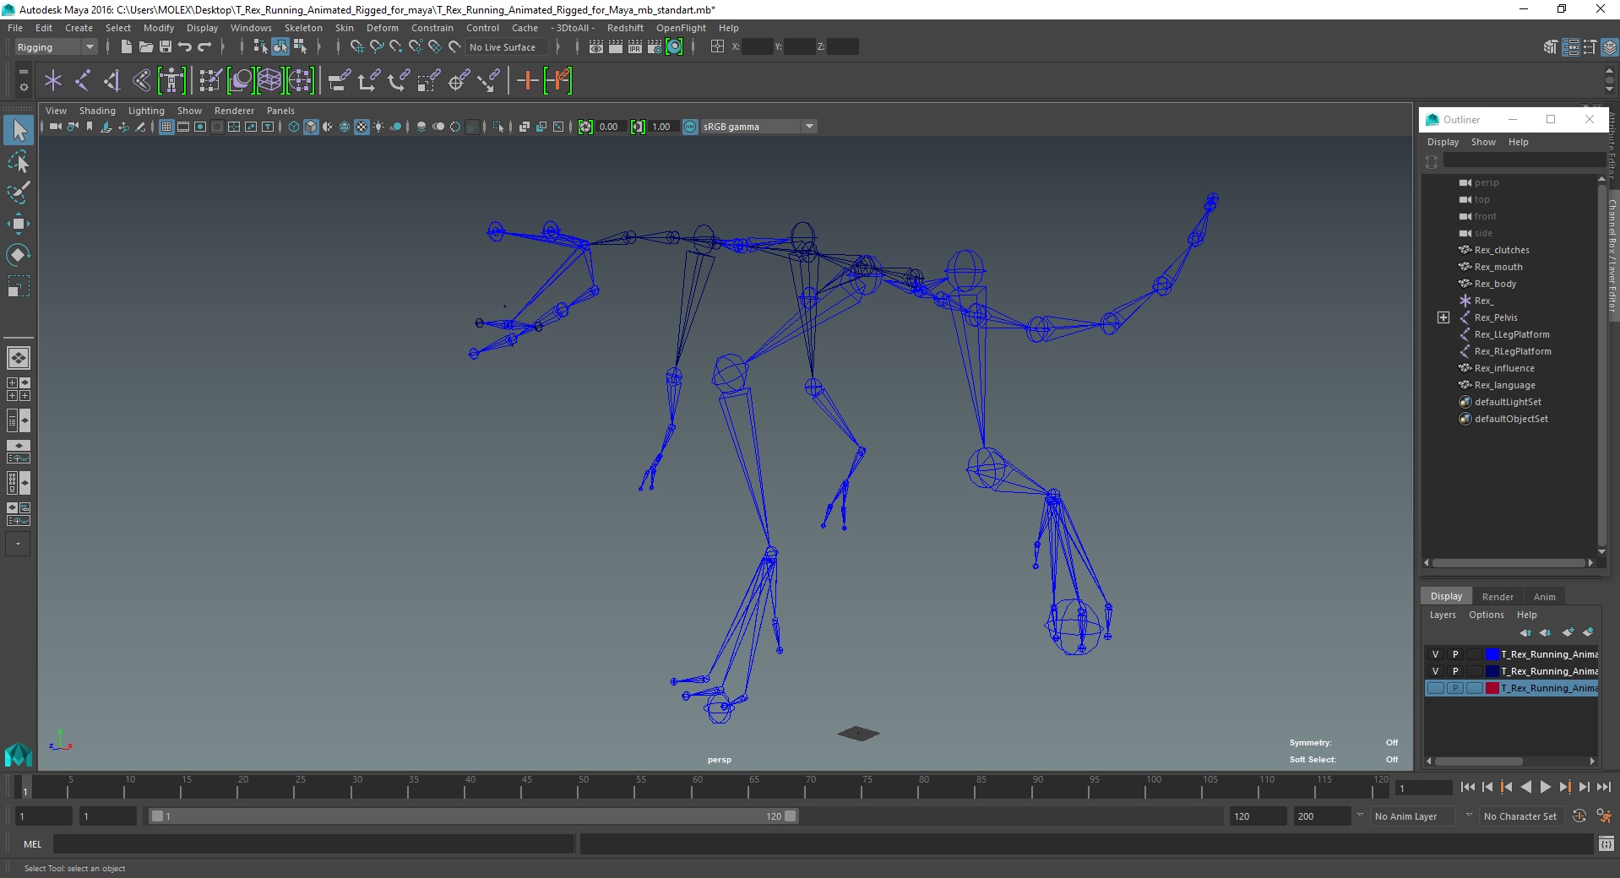The width and height of the screenshot is (1620, 878).
Task: Click the blue color swatch of first layer
Action: click(x=1492, y=654)
